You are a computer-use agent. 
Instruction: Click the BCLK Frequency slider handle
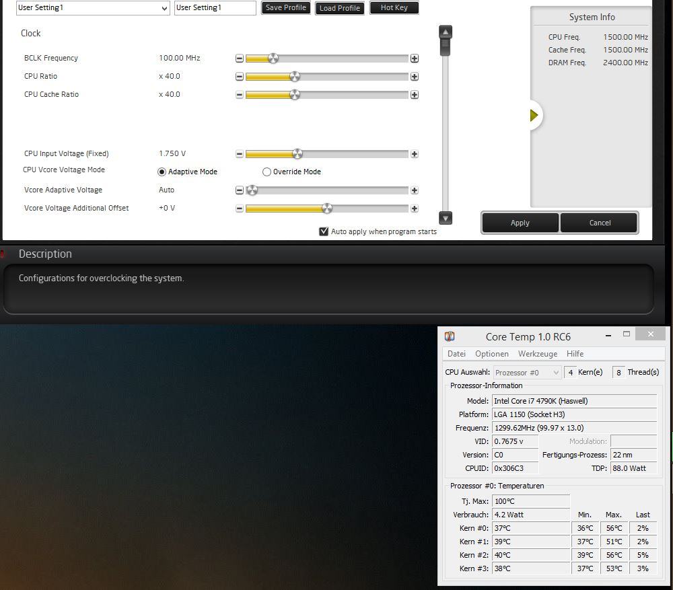[x=273, y=59]
